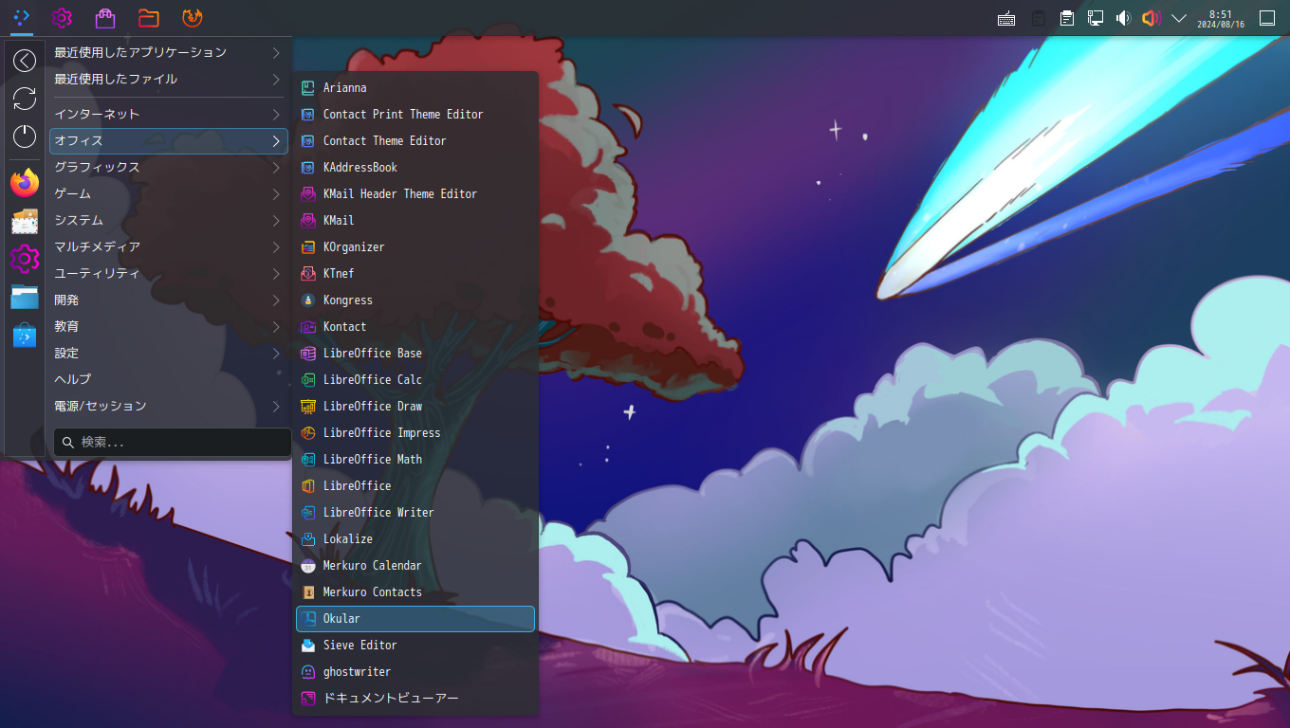Image resolution: width=1290 pixels, height=728 pixels.
Task: Click the LibreOffice Calc icon
Action: coord(307,380)
